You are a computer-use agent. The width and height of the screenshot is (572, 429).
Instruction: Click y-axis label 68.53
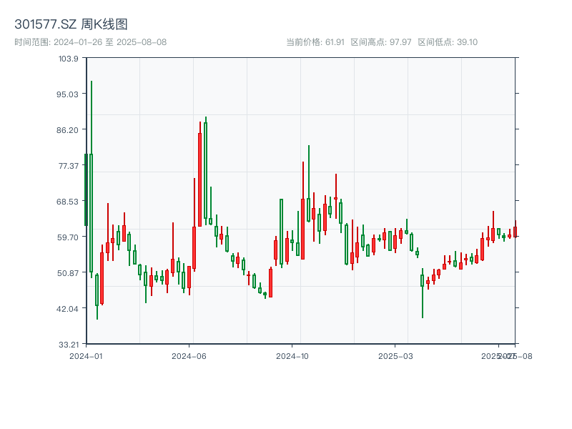tap(67, 202)
